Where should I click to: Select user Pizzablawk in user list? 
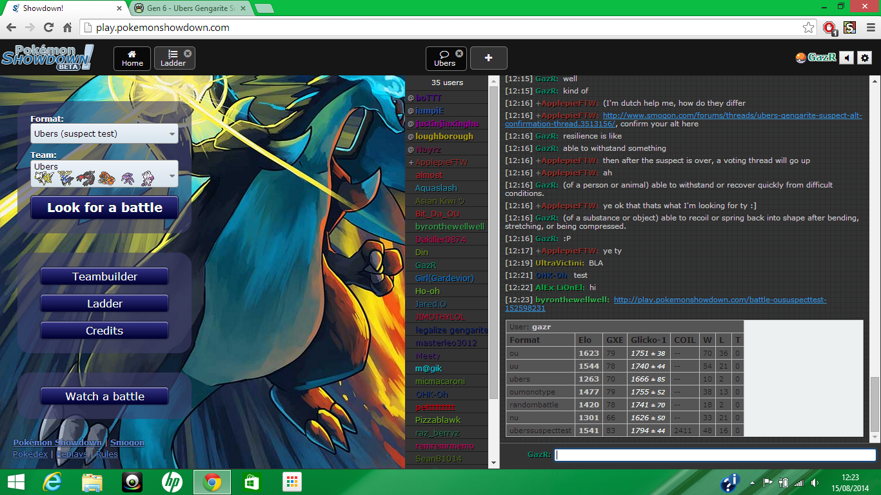[447, 420]
